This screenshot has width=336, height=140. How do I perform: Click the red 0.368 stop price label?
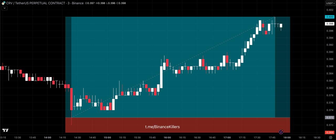[x=329, y=132]
